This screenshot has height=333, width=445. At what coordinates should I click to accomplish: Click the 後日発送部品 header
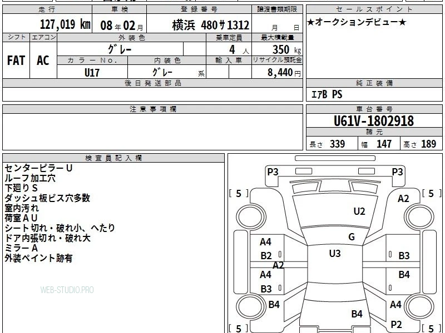[x=153, y=83]
